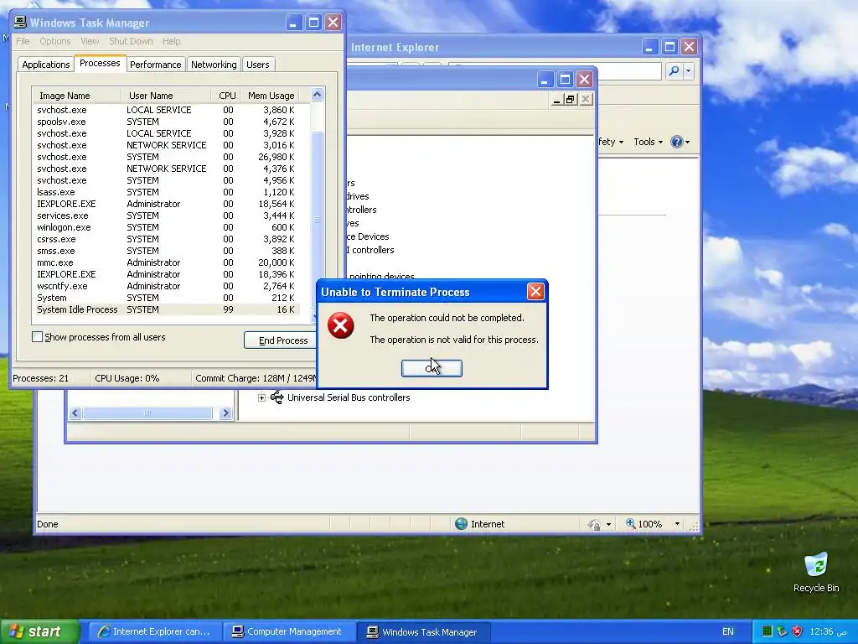Screen dimensions: 858x644
Task: Open Task Manager View menu
Action: (90, 41)
